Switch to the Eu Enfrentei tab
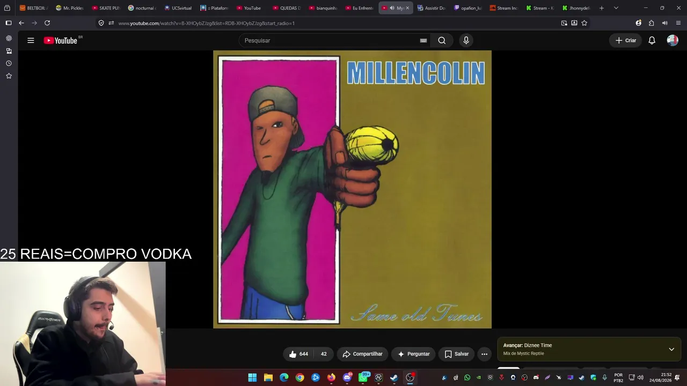The width and height of the screenshot is (687, 386). 359,8
